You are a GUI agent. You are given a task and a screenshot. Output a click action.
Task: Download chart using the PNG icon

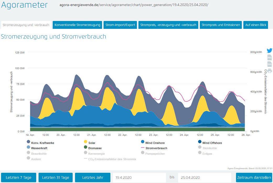pyautogui.click(x=269, y=58)
